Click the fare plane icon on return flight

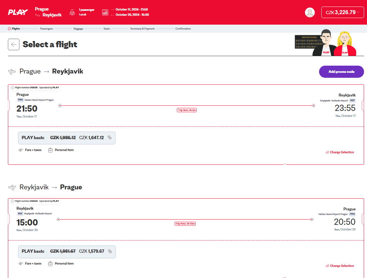point(21,264)
